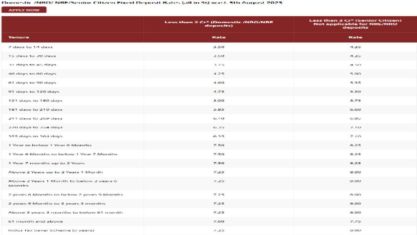Select the 61 days to 90 days row
This screenshot has width=417, height=235.
(x=209, y=83)
